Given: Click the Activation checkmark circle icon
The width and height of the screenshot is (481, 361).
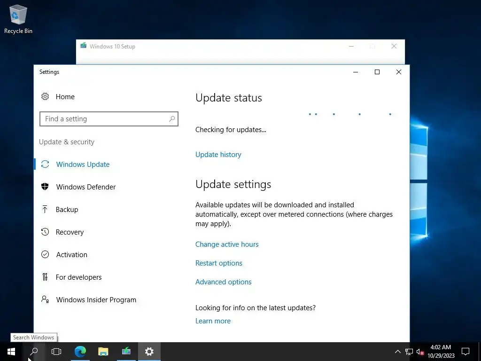Looking at the screenshot, I should pyautogui.click(x=45, y=254).
